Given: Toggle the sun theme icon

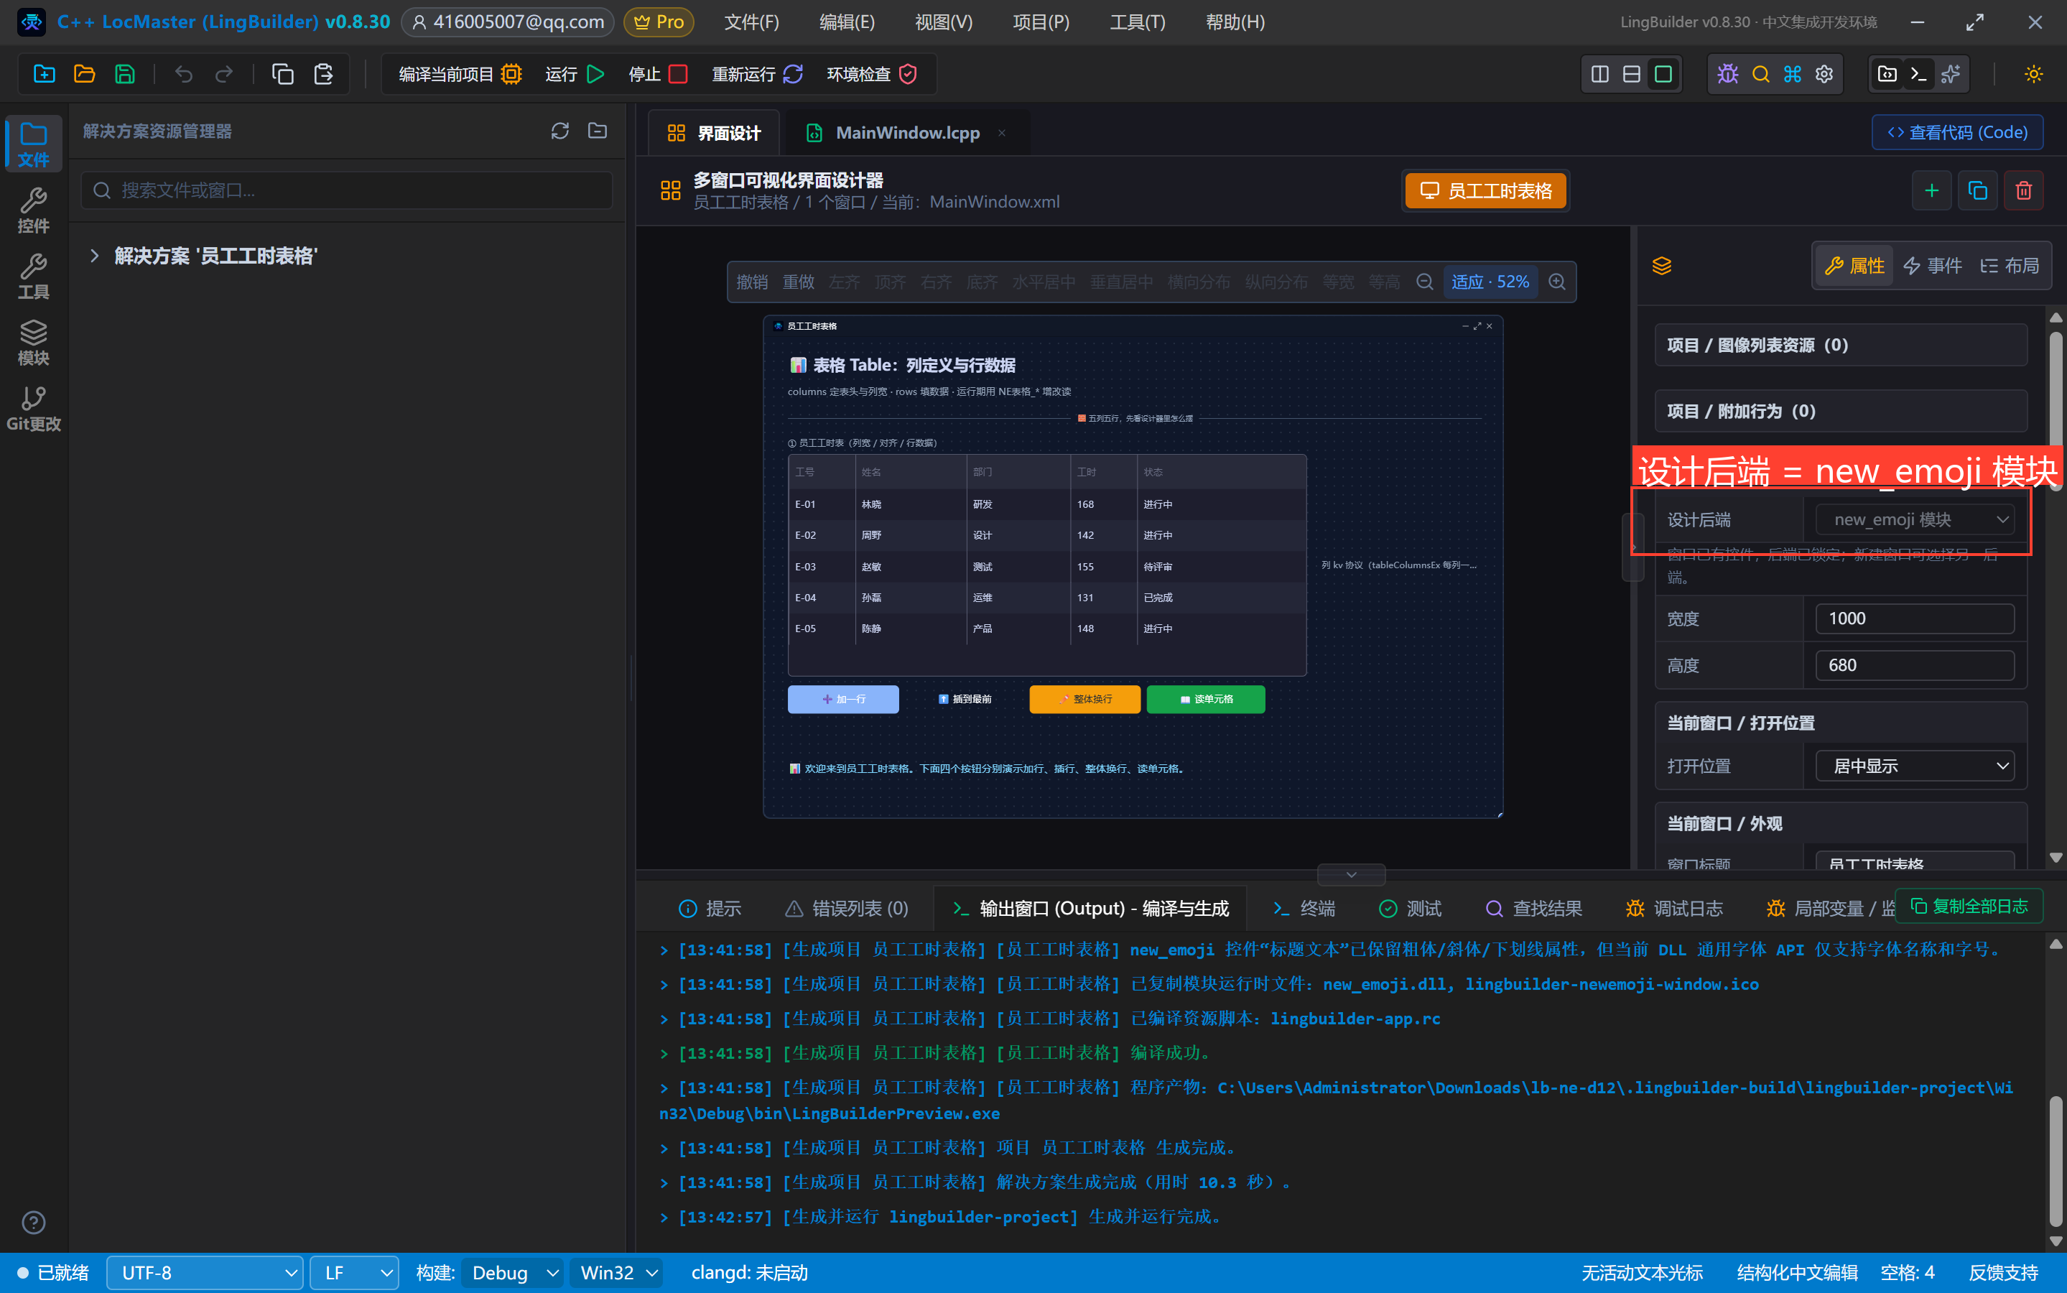Looking at the screenshot, I should (2034, 75).
